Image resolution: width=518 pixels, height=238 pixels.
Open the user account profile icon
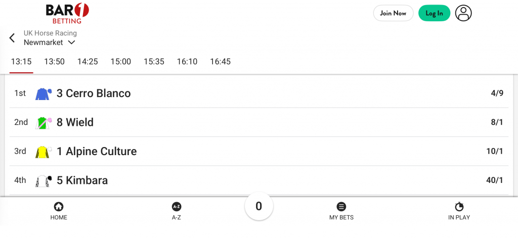(x=463, y=13)
